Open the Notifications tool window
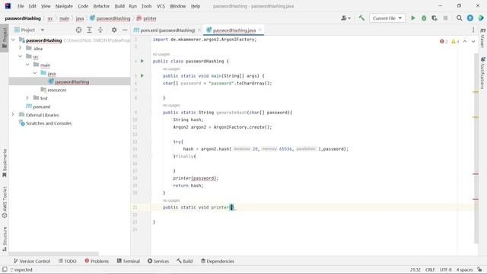Image resolution: width=487 pixels, height=274 pixels. (482, 73)
